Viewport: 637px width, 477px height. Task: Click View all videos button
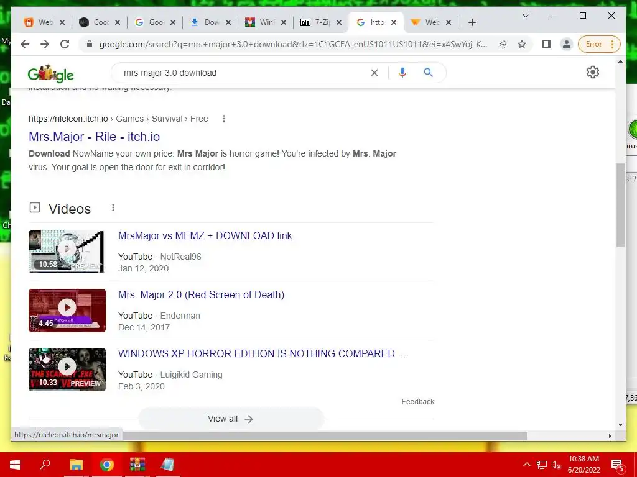click(x=231, y=419)
